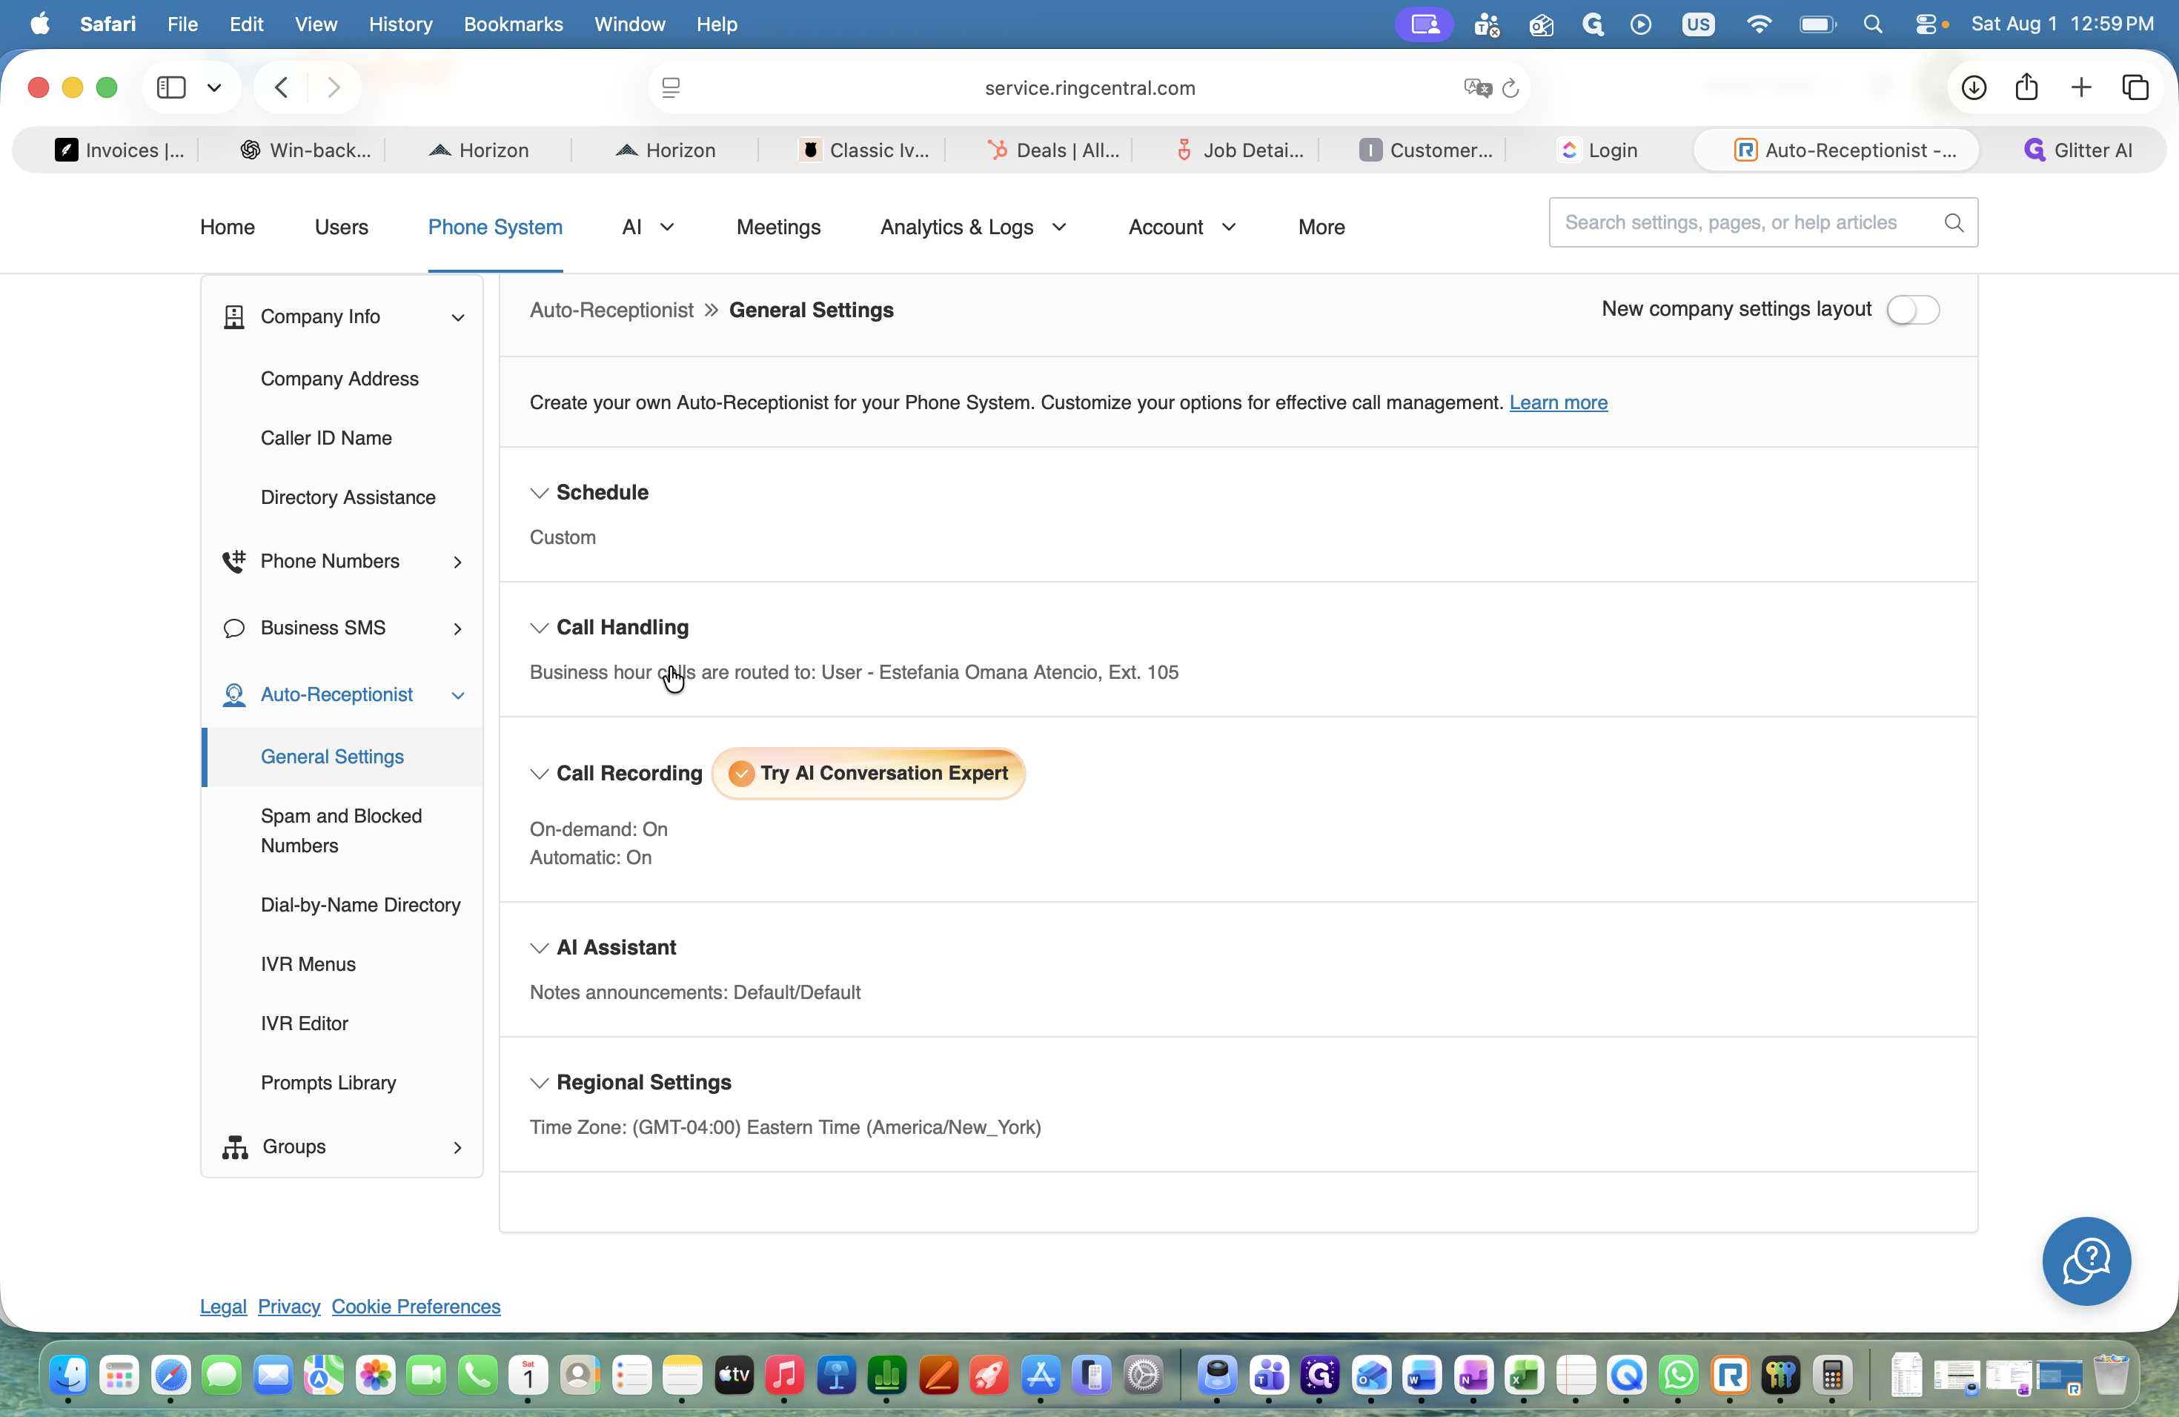Image resolution: width=2179 pixels, height=1417 pixels.
Task: Collapse Company Info sidebar chevron
Action: [x=458, y=318]
